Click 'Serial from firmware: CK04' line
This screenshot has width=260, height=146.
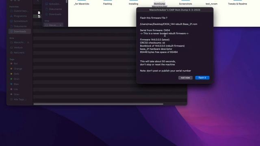[x=155, y=30]
